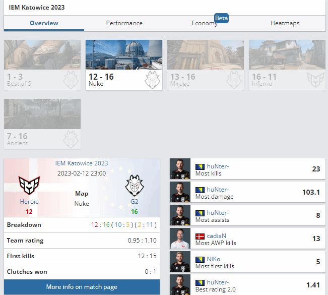Click the First kills 12 : 15 value
Viewport: 328px width, 295px height.
147,256
